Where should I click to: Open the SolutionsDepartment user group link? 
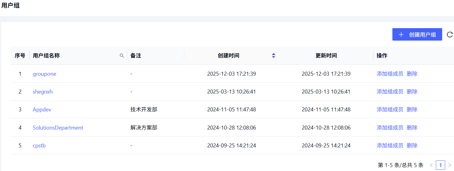(58, 128)
